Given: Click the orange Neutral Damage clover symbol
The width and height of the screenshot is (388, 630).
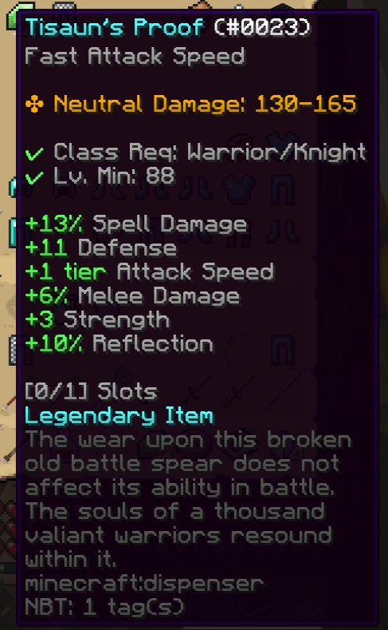Looking at the screenshot, I should (x=34, y=104).
